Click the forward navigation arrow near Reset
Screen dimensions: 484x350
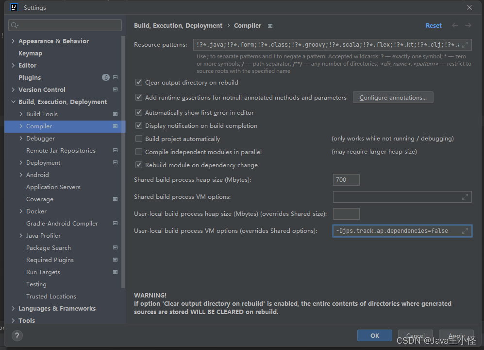467,25
